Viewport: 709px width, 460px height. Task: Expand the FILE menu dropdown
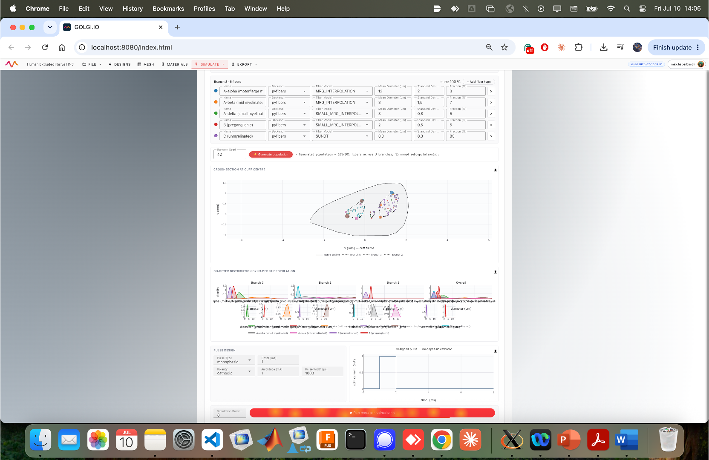[92, 64]
